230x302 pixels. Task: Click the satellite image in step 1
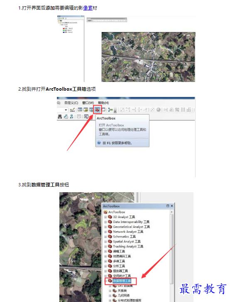(x=148, y=57)
